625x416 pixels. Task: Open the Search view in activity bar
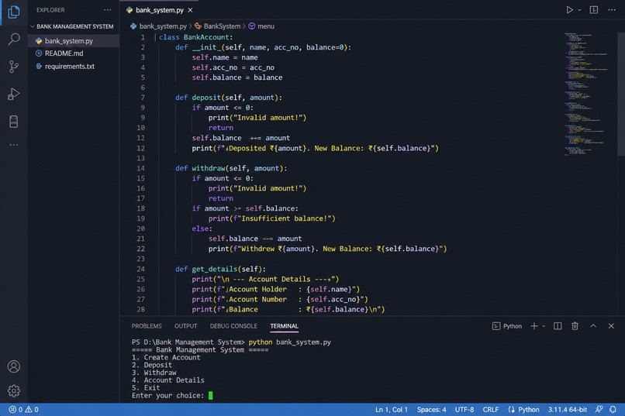pos(13,39)
